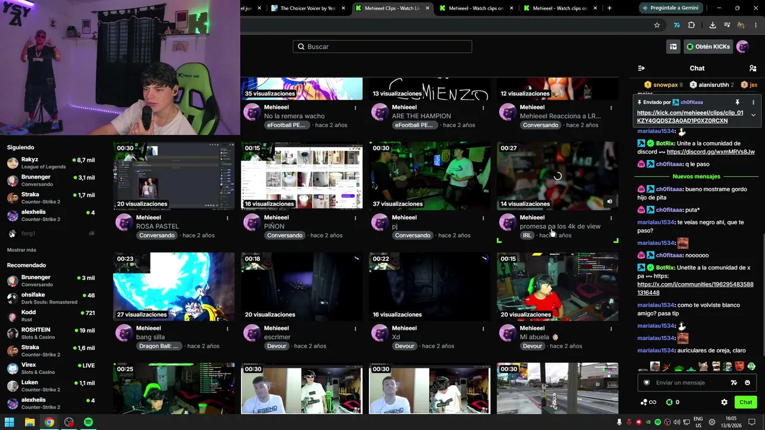
Task: Open the taskbar clock showing 16:05
Action: click(x=732, y=422)
